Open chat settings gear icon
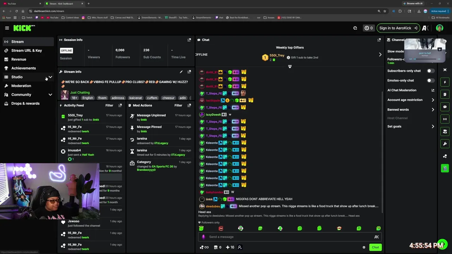 pos(364,247)
